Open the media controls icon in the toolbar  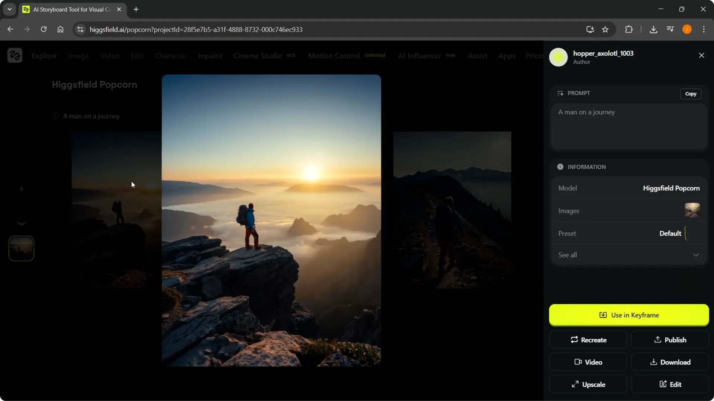[x=670, y=29]
